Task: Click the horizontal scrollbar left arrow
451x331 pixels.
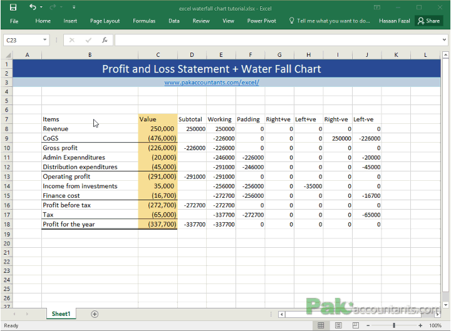Action: (282, 314)
